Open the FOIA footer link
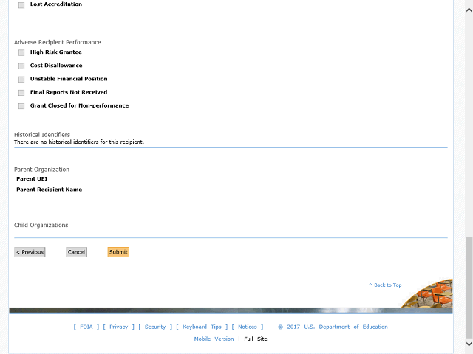Image resolution: width=473 pixels, height=354 pixels. coord(86,327)
